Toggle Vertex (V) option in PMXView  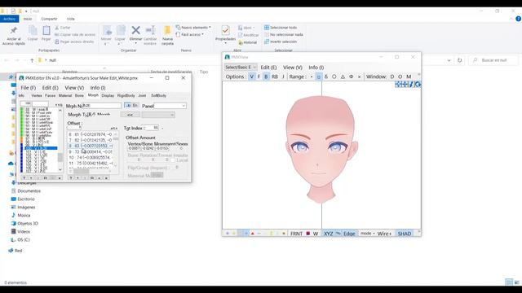click(251, 77)
